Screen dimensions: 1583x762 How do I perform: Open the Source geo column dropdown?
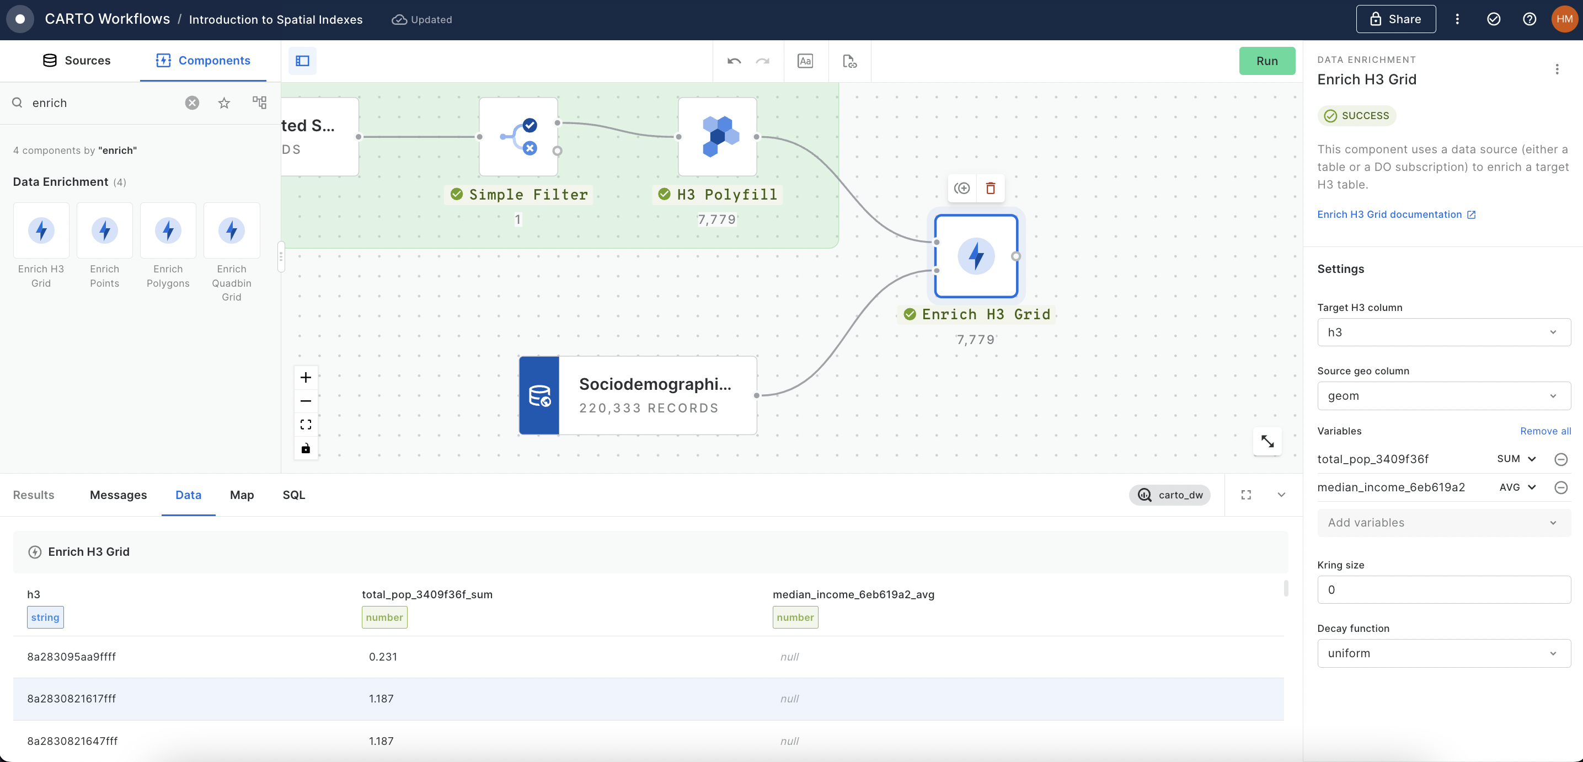pos(1443,396)
